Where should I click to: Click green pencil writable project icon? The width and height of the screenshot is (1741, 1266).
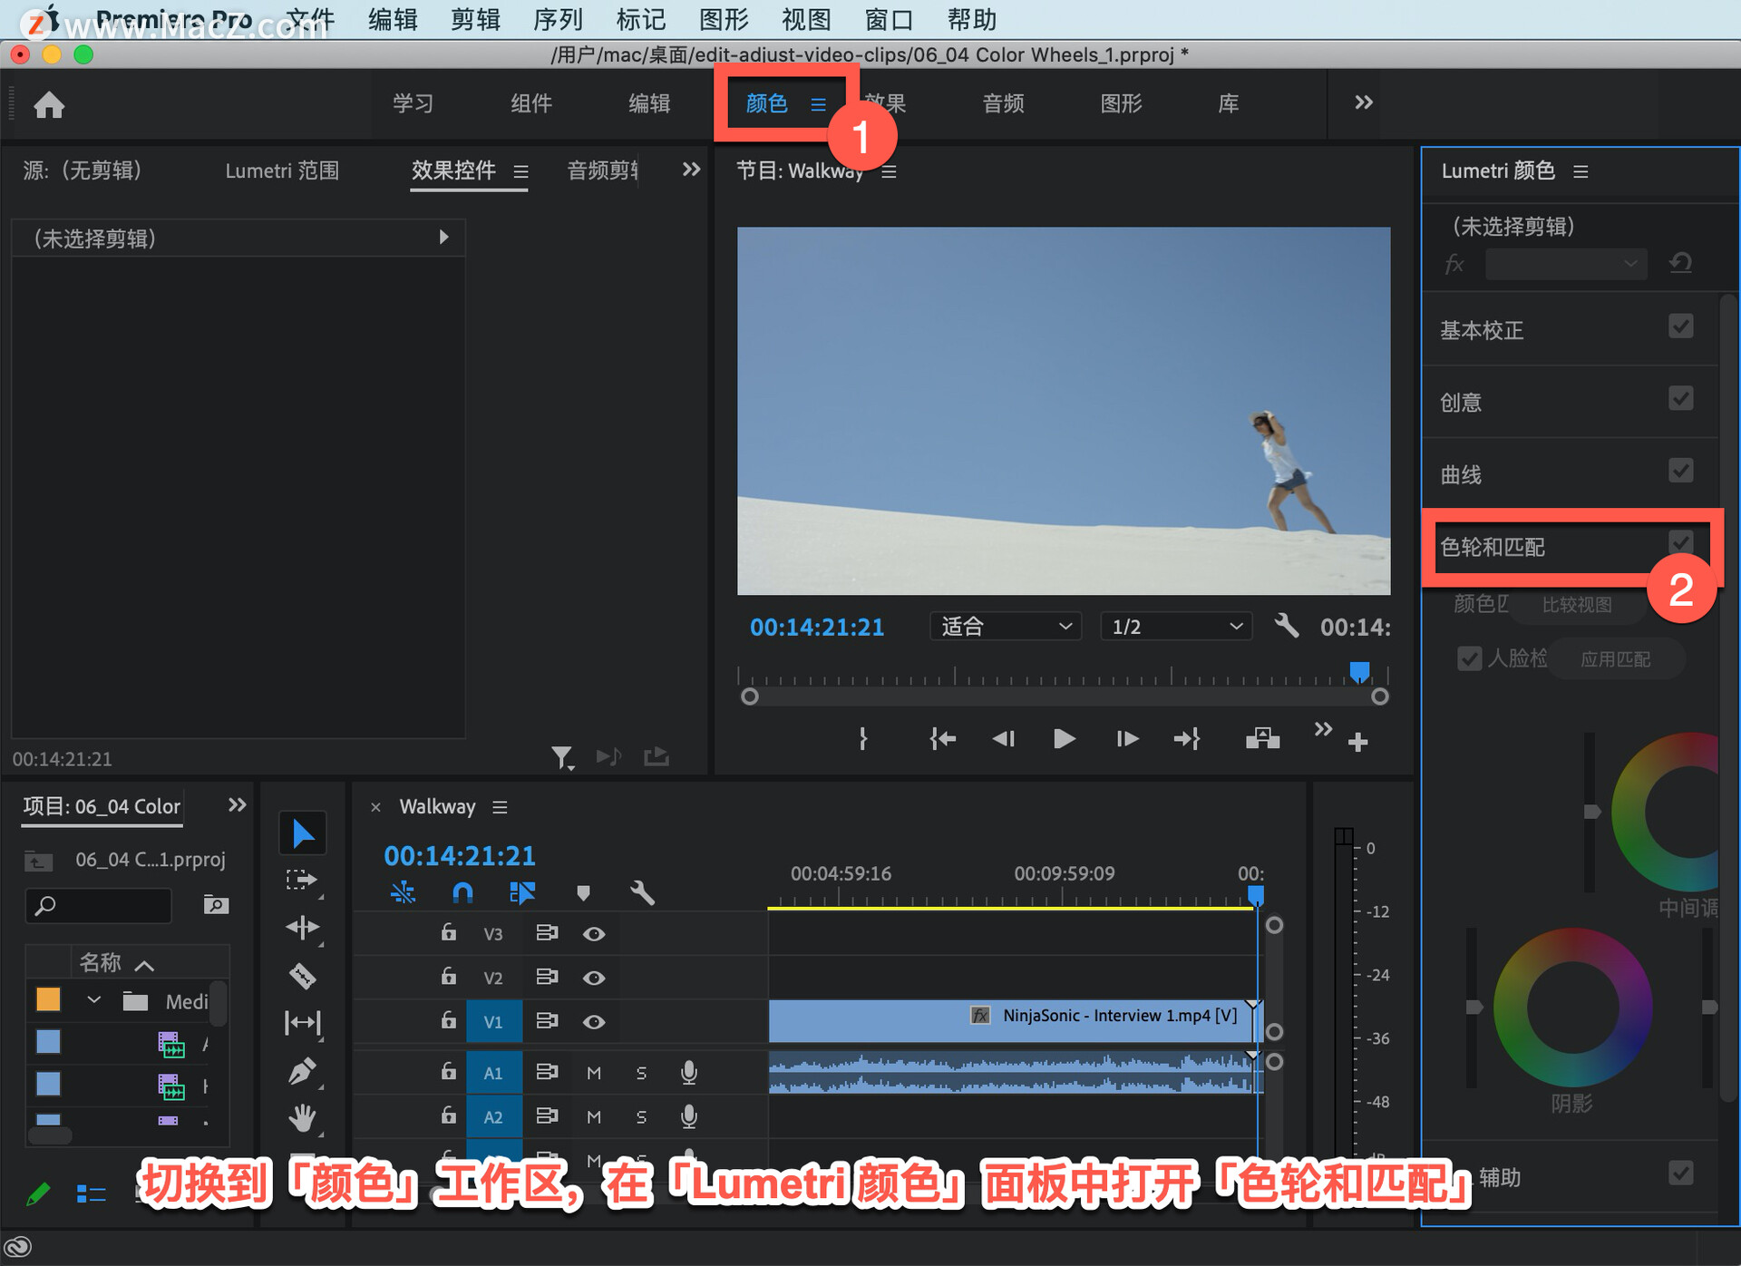click(x=38, y=1193)
